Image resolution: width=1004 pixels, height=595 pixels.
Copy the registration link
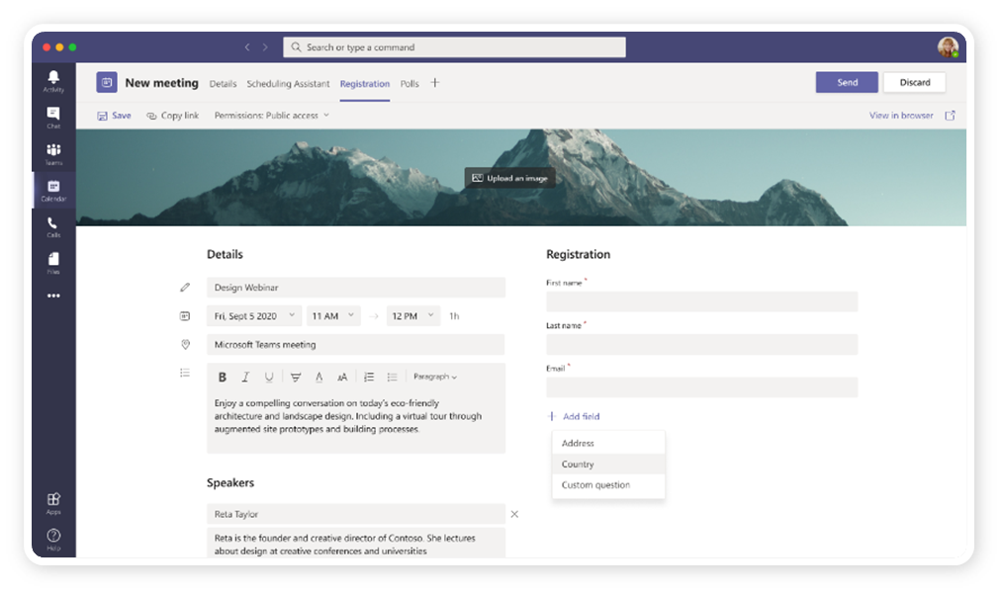(173, 116)
